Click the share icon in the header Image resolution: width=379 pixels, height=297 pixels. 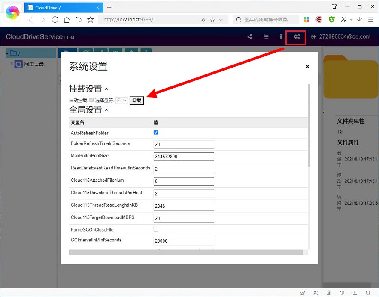coord(249,37)
